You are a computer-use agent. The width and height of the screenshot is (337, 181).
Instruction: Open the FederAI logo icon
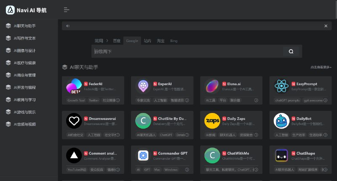pyautogui.click(x=74, y=86)
